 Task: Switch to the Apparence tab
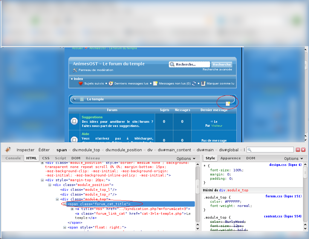(x=230, y=158)
